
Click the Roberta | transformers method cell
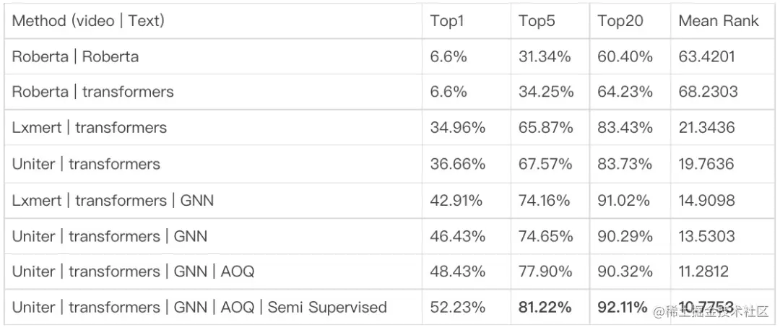point(92,92)
